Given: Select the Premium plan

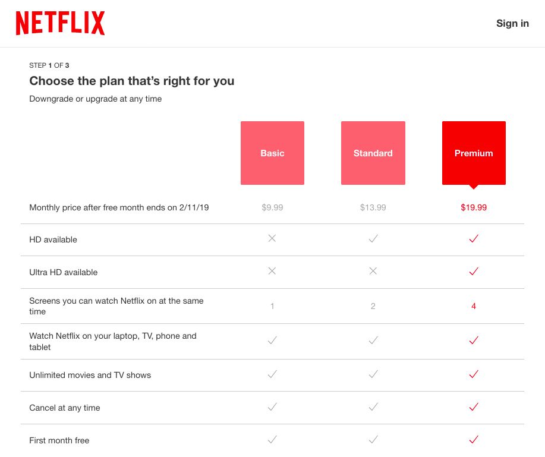Looking at the screenshot, I should tap(473, 153).
